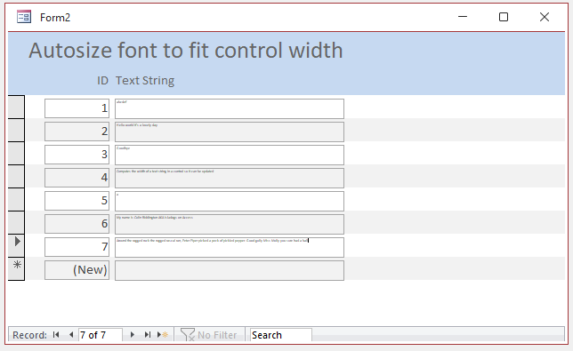Click the Form2 form icon in title bar
The height and width of the screenshot is (351, 573).
tap(24, 17)
